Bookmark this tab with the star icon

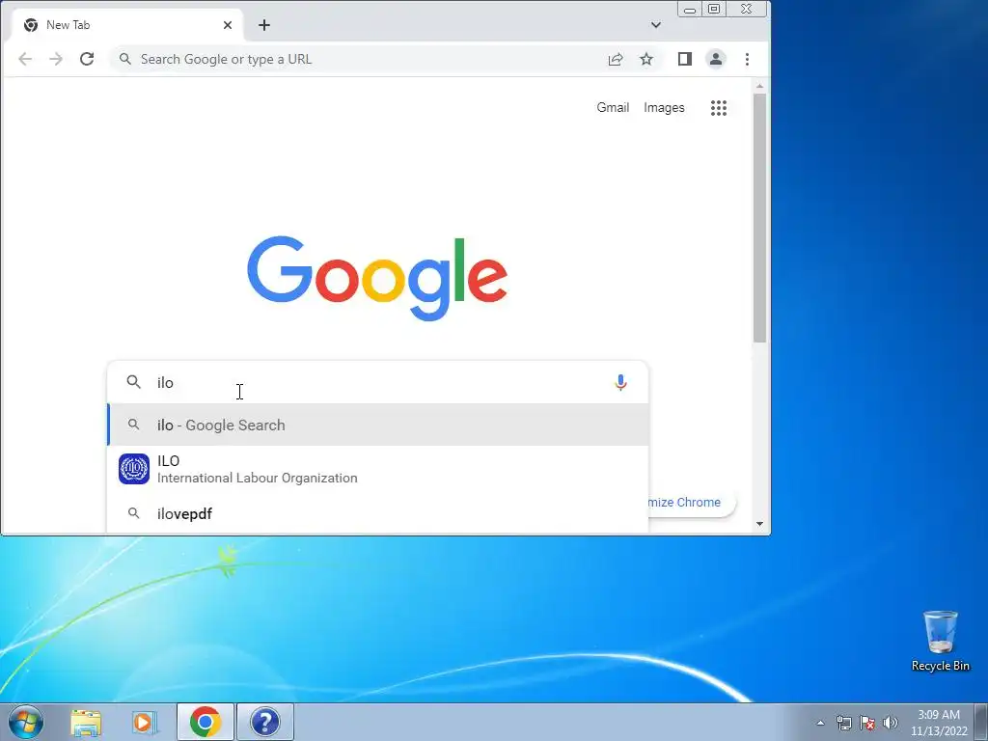[646, 59]
